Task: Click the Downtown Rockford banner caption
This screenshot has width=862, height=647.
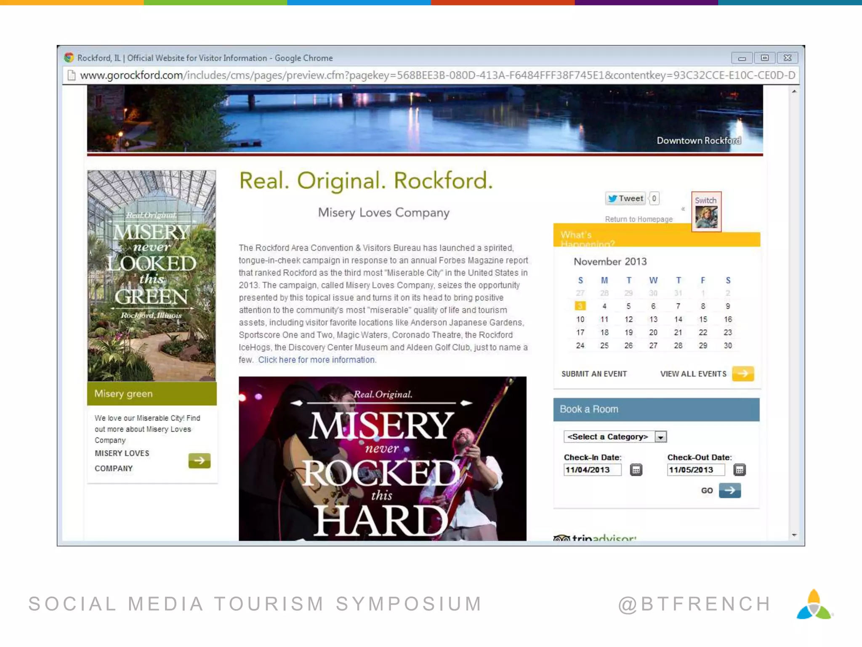Action: point(699,140)
